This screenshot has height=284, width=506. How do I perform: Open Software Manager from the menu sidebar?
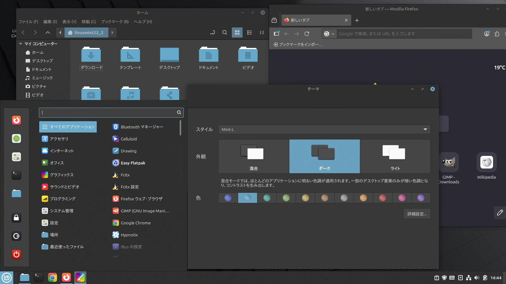click(x=16, y=139)
